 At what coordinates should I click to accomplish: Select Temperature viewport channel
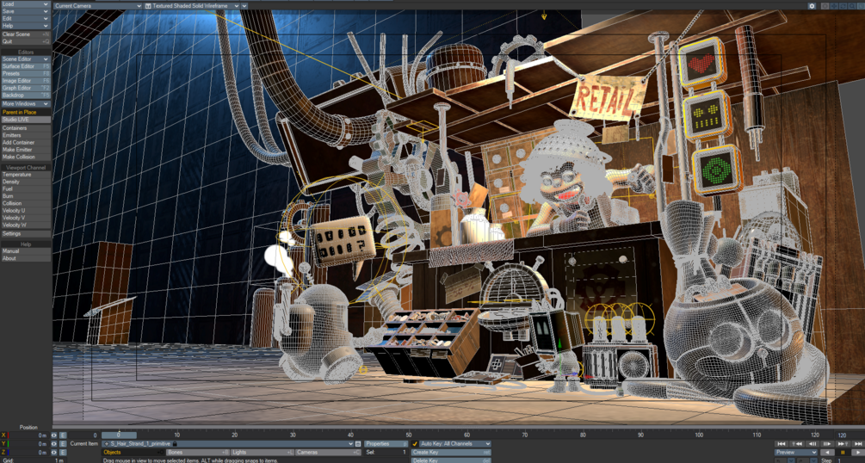25,175
